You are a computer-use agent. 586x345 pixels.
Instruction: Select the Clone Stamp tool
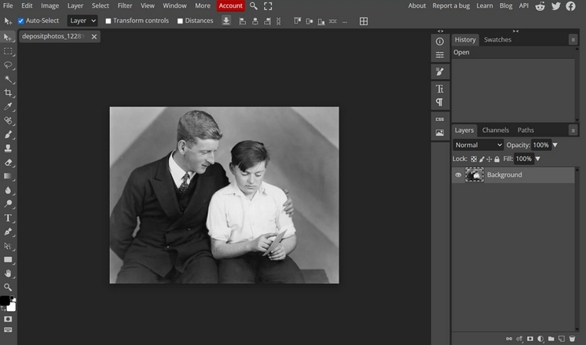click(8, 149)
